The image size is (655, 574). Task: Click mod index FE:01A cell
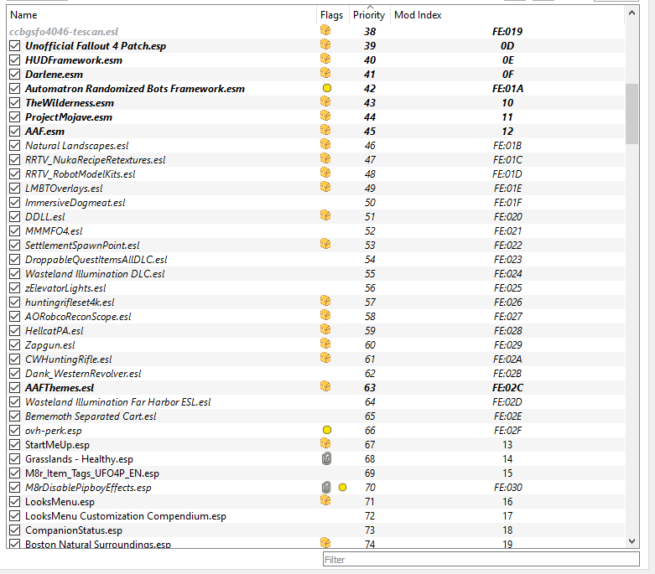coord(507,89)
